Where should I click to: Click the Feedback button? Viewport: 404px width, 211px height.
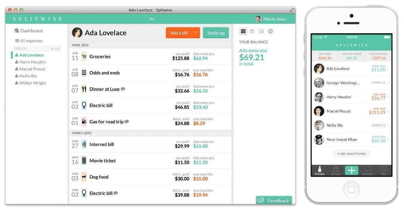(x=274, y=201)
